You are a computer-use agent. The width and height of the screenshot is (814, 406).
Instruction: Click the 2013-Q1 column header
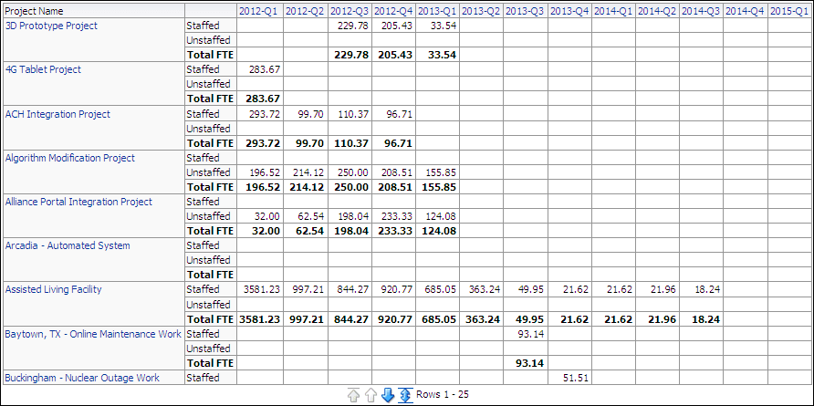pyautogui.click(x=436, y=10)
